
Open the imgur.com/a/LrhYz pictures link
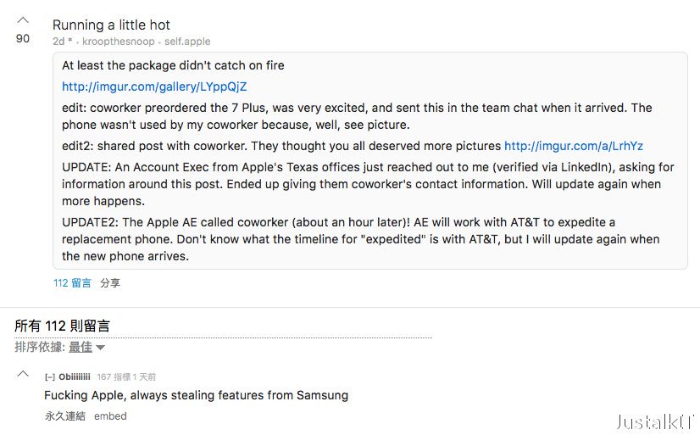click(574, 146)
